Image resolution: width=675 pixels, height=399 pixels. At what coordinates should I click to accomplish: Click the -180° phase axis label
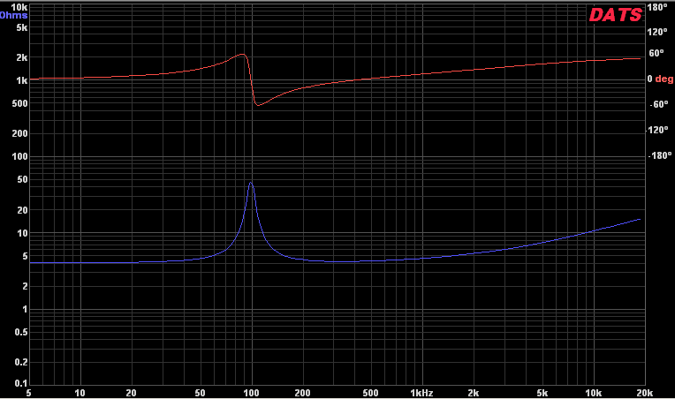pyautogui.click(x=660, y=155)
